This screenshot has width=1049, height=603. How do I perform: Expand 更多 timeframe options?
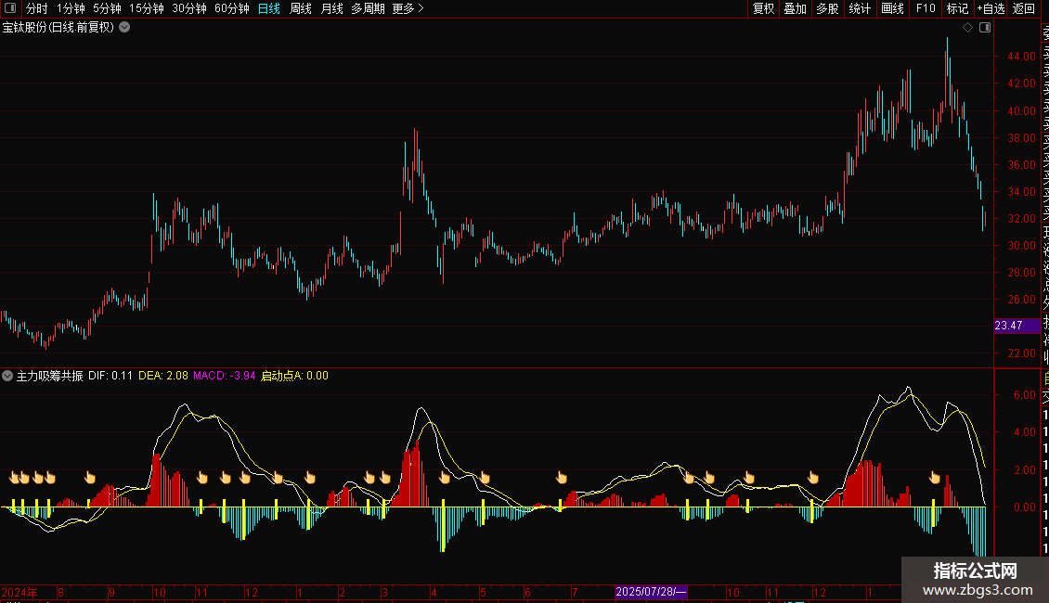408,8
